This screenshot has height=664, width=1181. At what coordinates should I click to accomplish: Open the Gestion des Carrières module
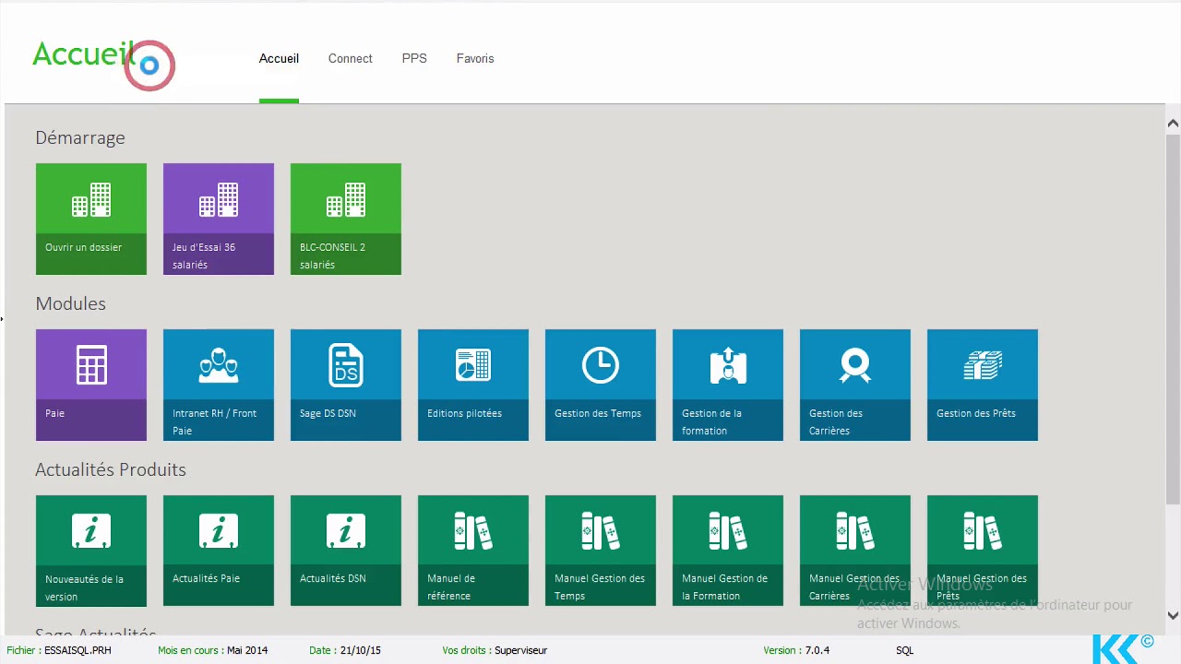[854, 385]
